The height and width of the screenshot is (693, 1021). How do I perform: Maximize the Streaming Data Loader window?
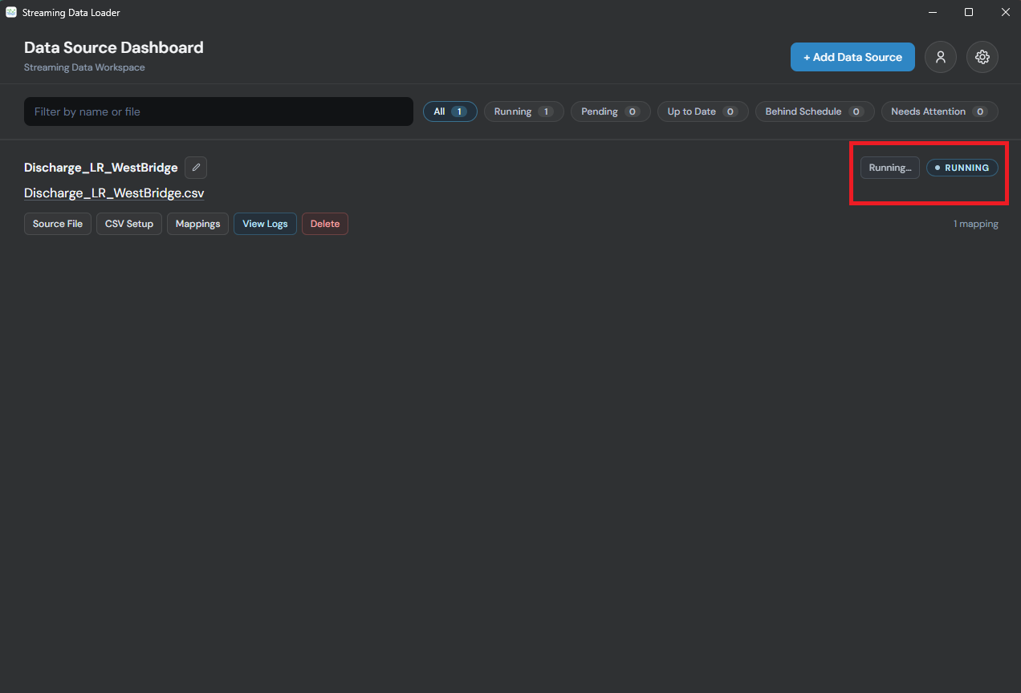point(969,12)
